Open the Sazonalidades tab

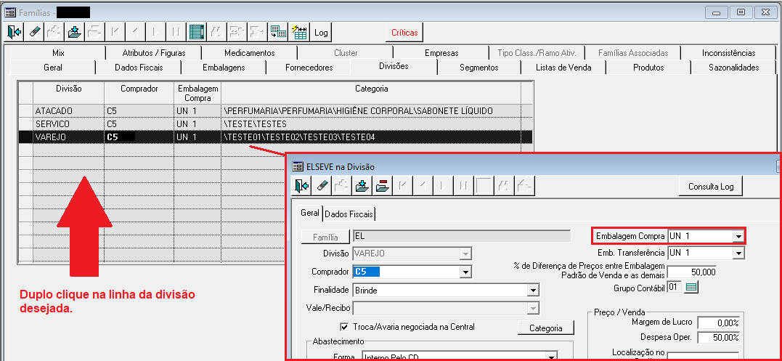(x=733, y=68)
